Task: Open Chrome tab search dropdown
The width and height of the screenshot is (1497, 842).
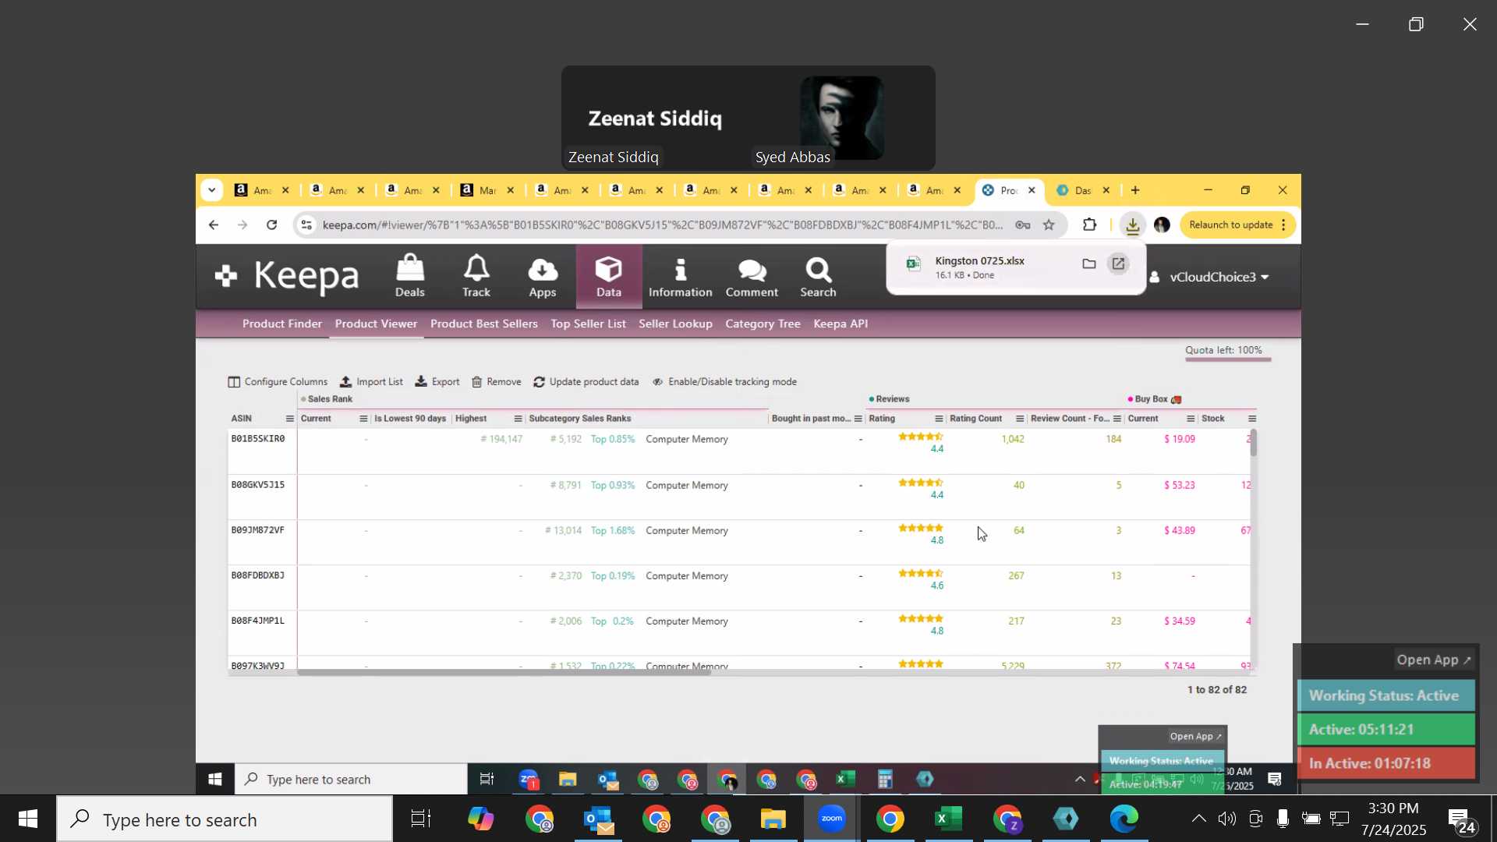Action: (211, 190)
